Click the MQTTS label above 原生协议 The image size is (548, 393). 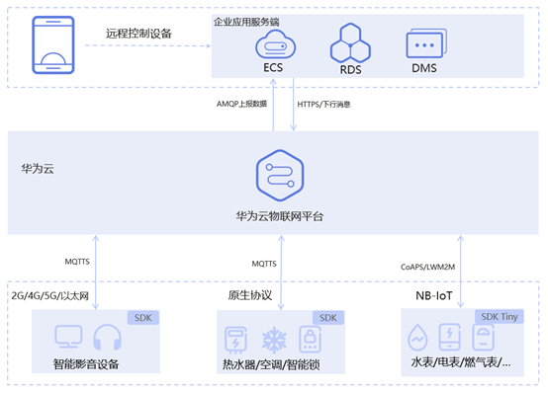(x=264, y=264)
